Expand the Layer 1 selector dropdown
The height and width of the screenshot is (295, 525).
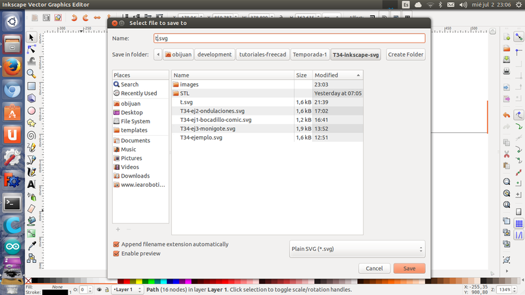point(128,289)
